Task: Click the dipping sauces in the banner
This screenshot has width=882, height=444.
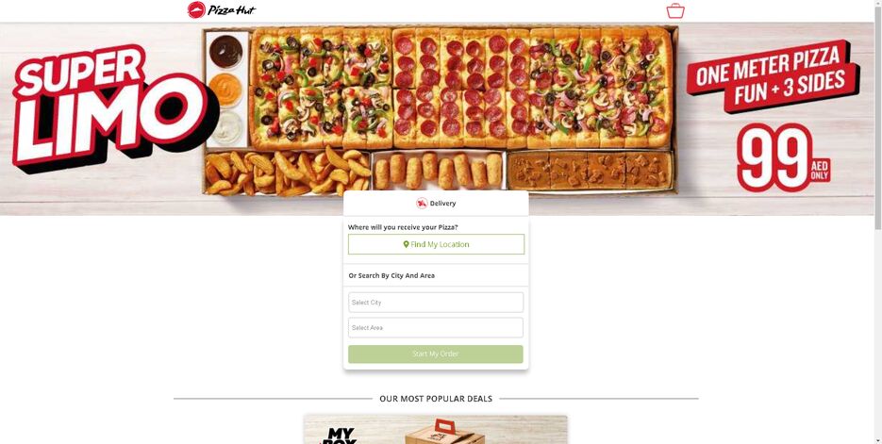Action: click(x=226, y=90)
